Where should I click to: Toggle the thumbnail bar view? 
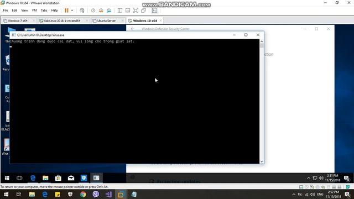pyautogui.click(x=128, y=11)
